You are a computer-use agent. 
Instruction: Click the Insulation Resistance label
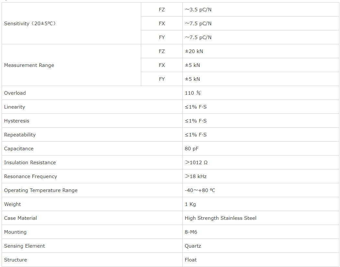pyautogui.click(x=30, y=162)
